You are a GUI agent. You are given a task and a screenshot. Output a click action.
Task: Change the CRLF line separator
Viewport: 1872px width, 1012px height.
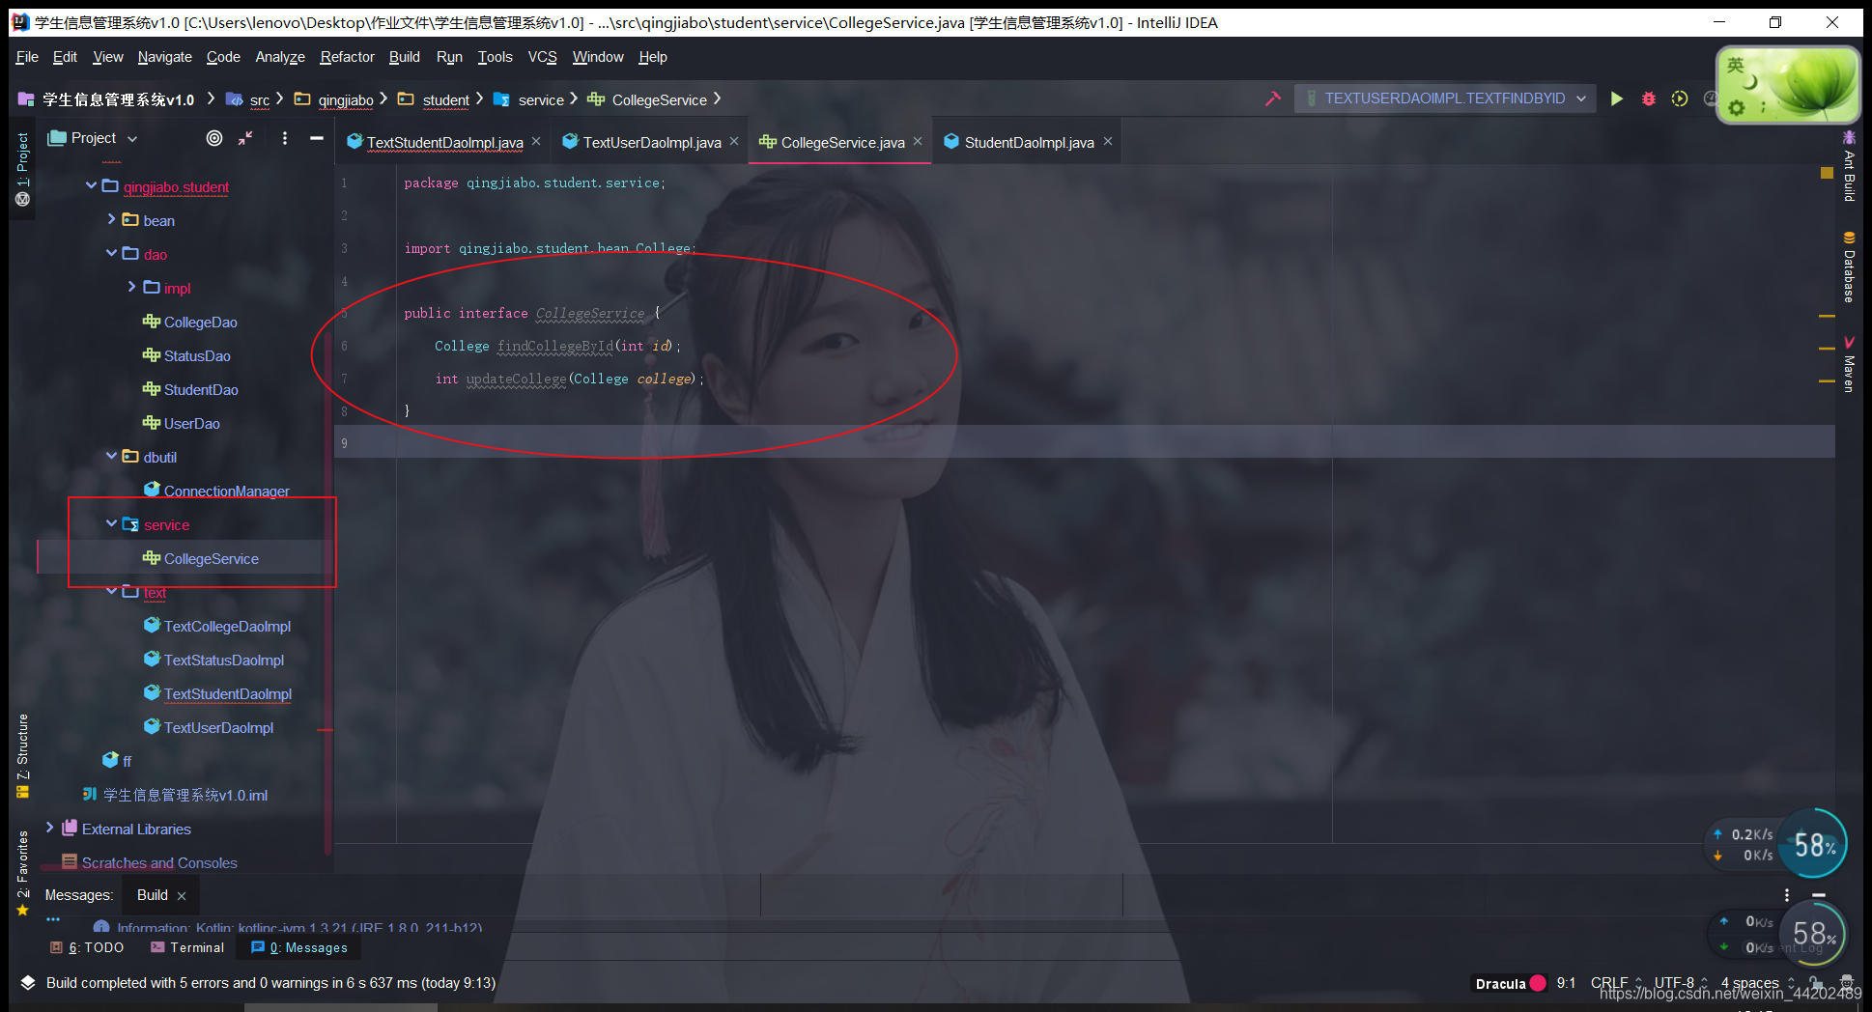pyautogui.click(x=1616, y=982)
